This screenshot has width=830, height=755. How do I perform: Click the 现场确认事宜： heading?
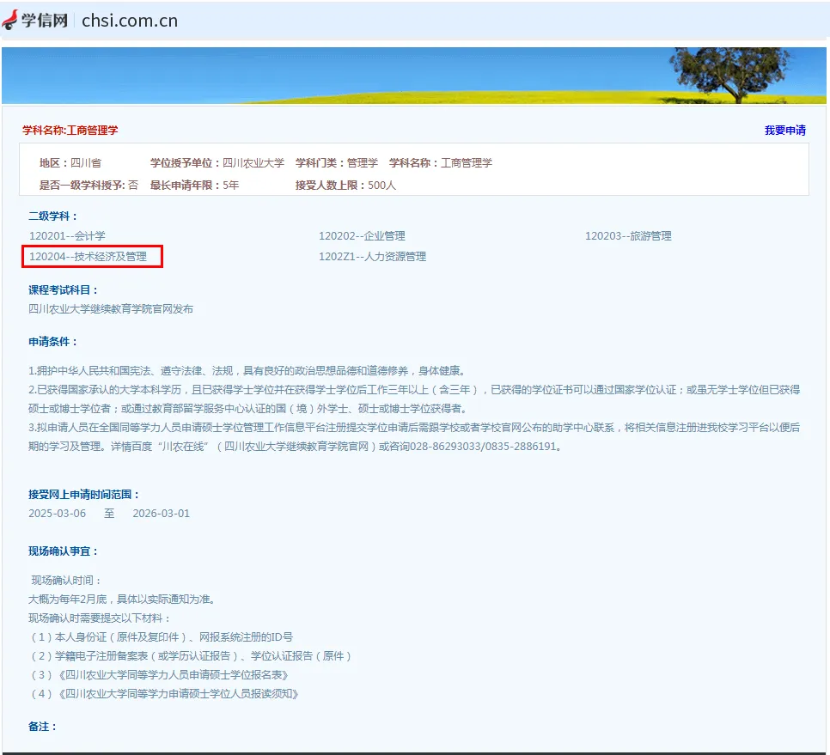point(64,551)
